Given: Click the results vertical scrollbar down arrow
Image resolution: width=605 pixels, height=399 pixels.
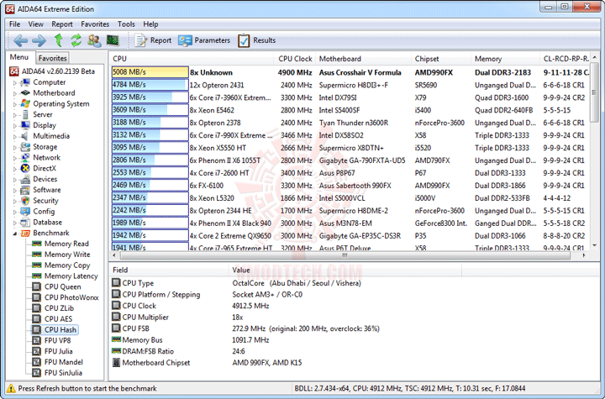Looking at the screenshot, I should pyautogui.click(x=595, y=245).
